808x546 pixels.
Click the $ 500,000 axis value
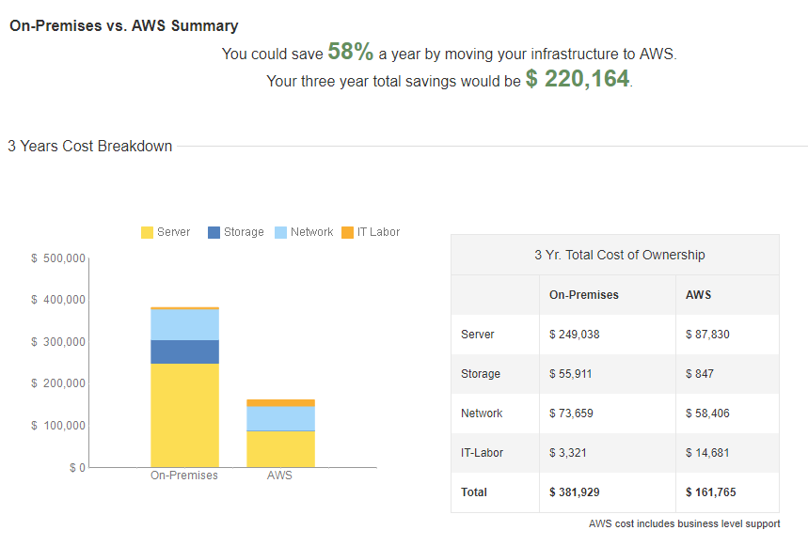pyautogui.click(x=58, y=258)
